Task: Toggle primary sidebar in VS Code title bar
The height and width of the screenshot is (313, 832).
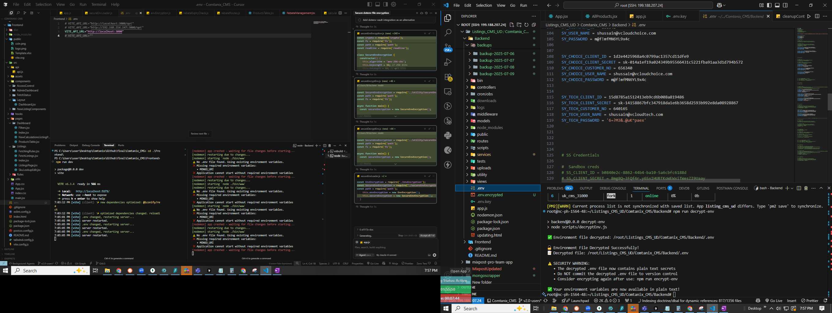Action: [x=769, y=5]
